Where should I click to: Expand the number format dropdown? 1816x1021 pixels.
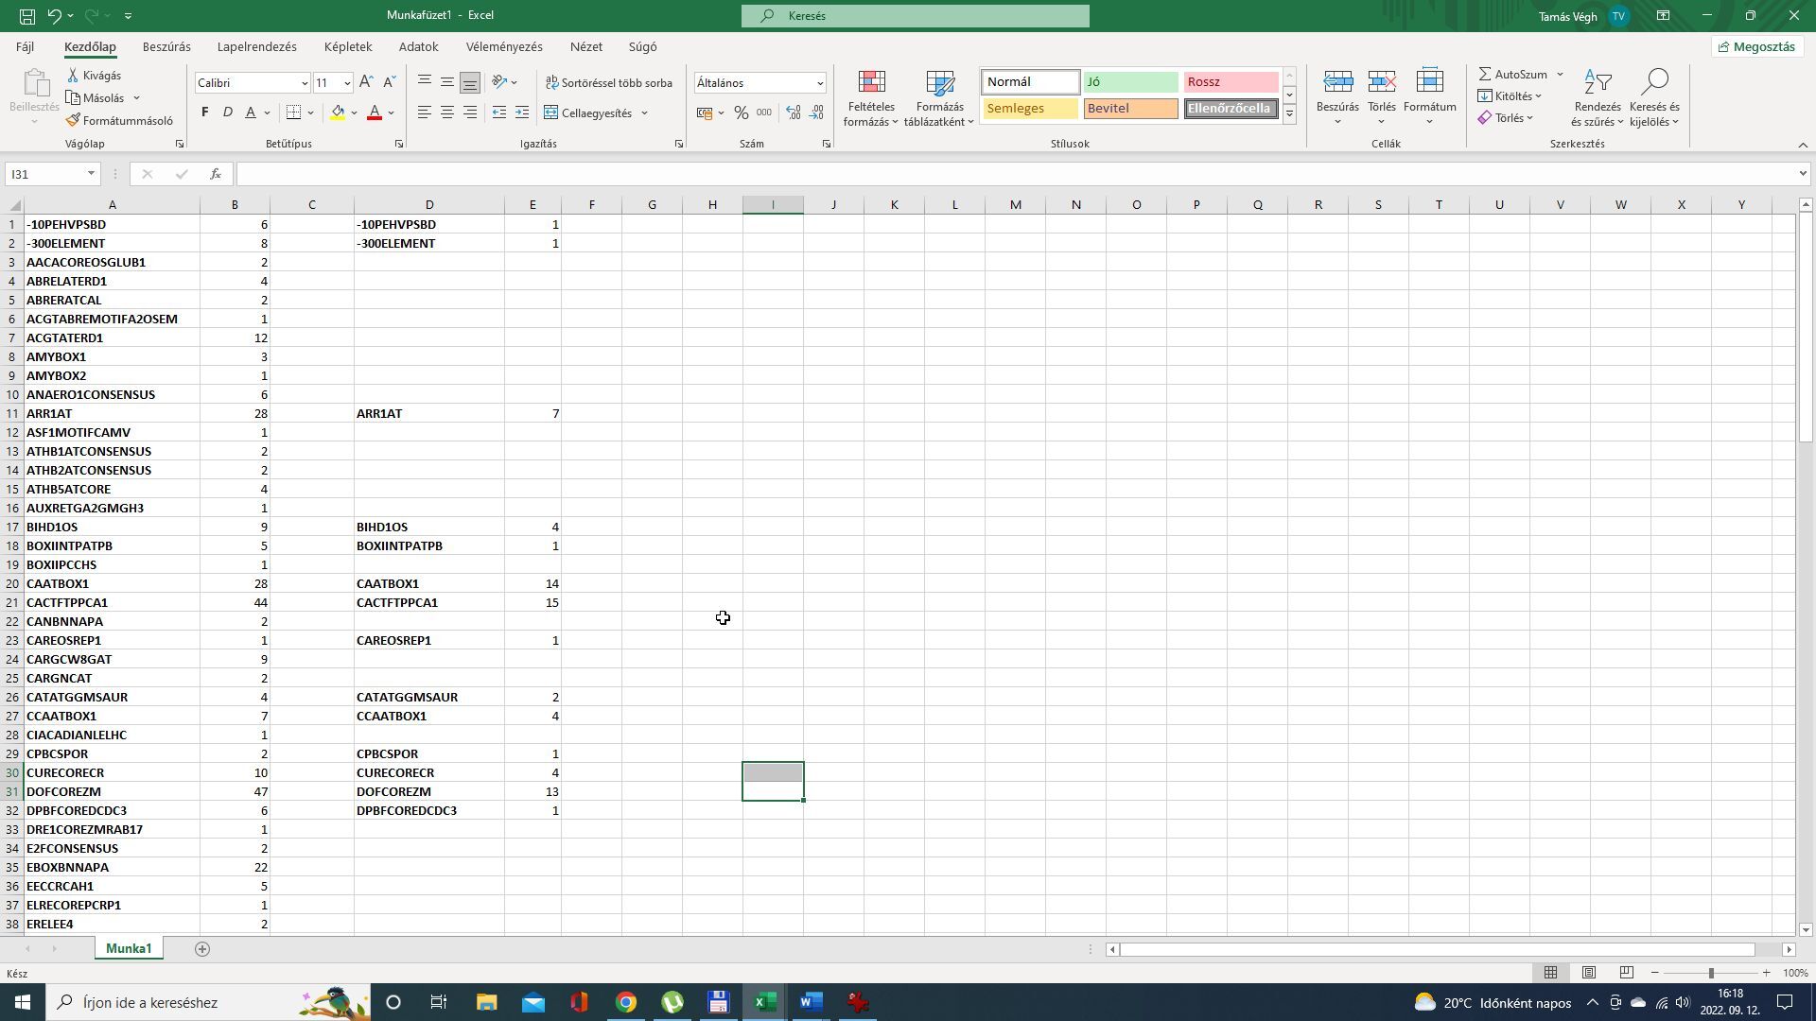click(819, 83)
